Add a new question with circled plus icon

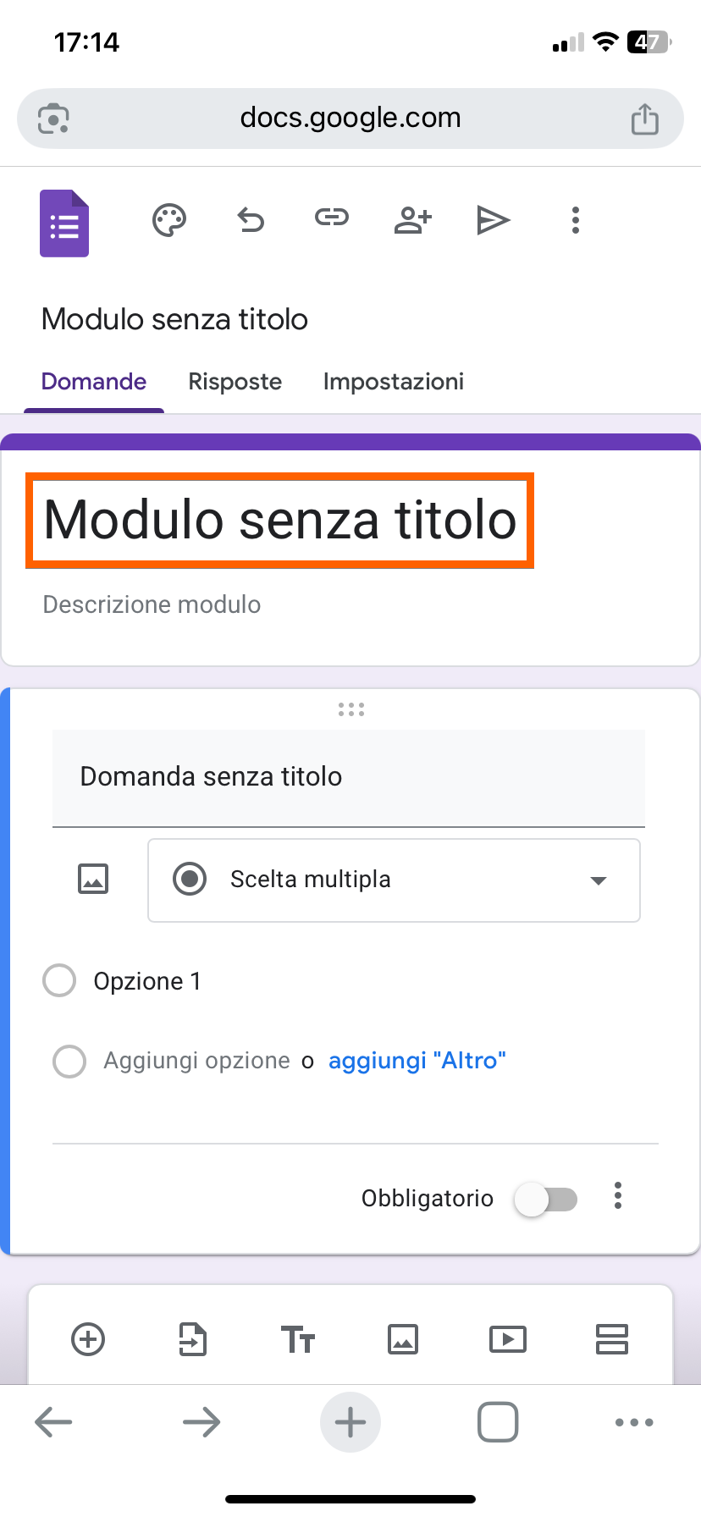(88, 1339)
